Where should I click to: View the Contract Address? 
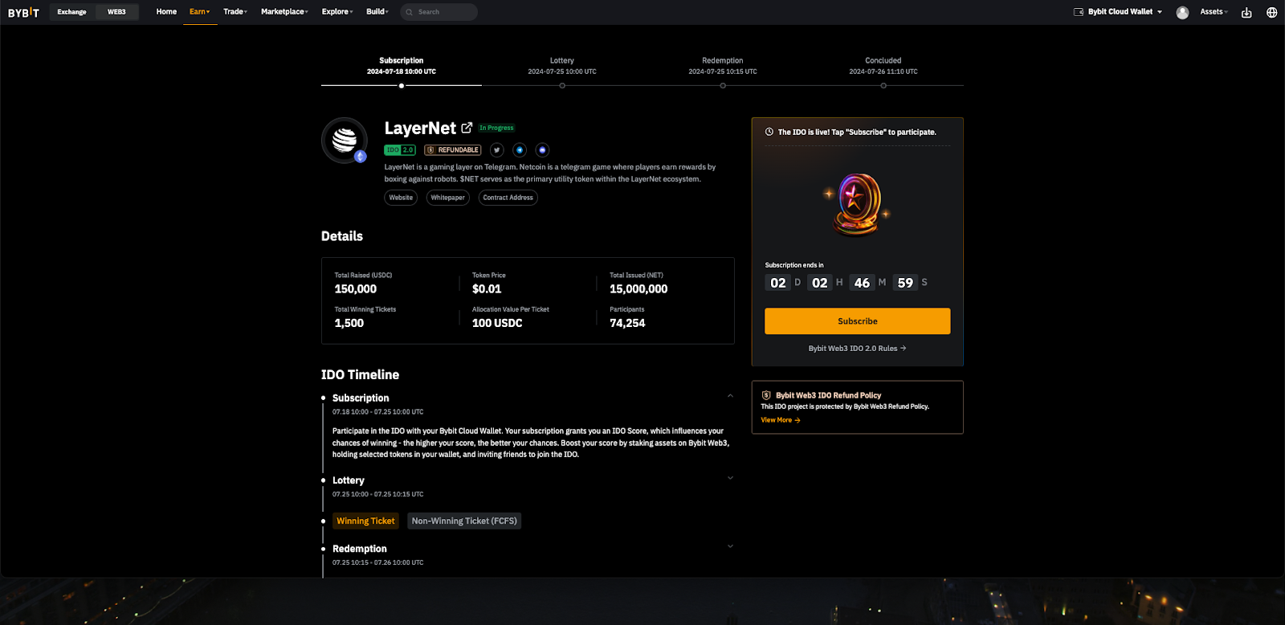tap(508, 198)
